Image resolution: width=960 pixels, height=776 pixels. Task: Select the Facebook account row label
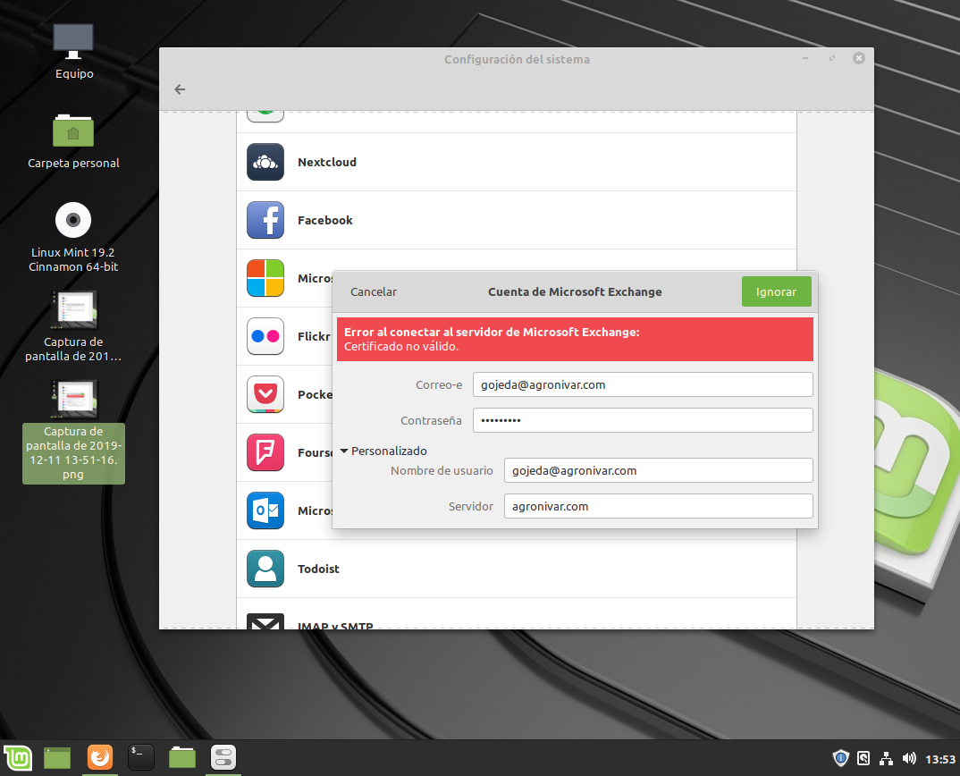pyautogui.click(x=325, y=221)
